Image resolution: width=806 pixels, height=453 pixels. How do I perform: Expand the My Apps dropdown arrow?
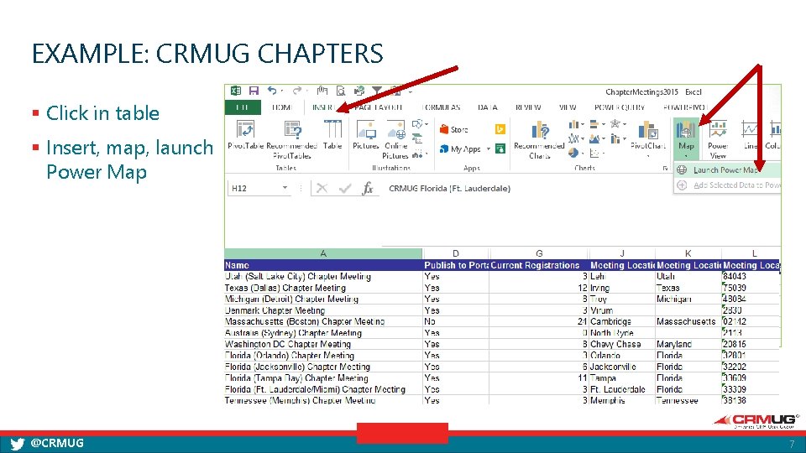pos(489,149)
